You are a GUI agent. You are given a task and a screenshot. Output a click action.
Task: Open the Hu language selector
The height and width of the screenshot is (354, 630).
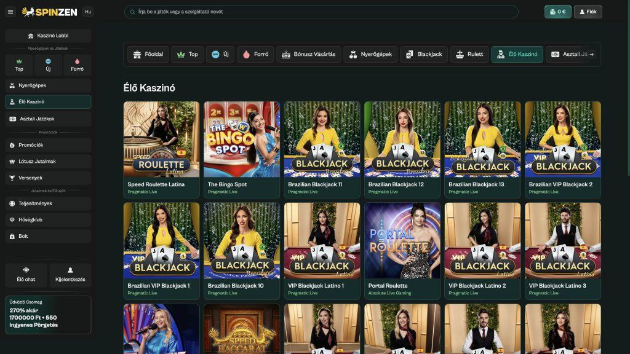[x=87, y=12]
